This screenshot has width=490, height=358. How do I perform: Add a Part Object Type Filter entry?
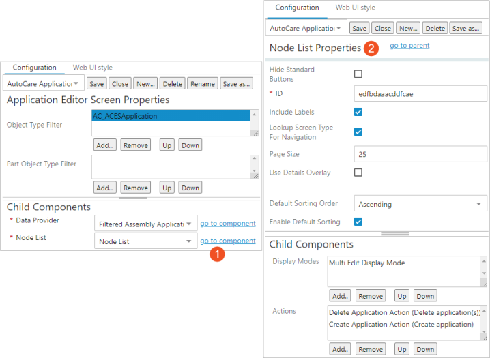click(x=104, y=188)
